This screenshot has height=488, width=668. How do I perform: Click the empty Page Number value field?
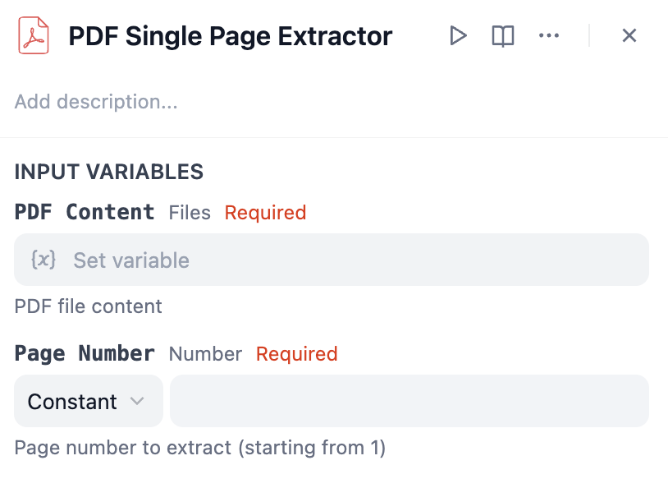(x=409, y=402)
